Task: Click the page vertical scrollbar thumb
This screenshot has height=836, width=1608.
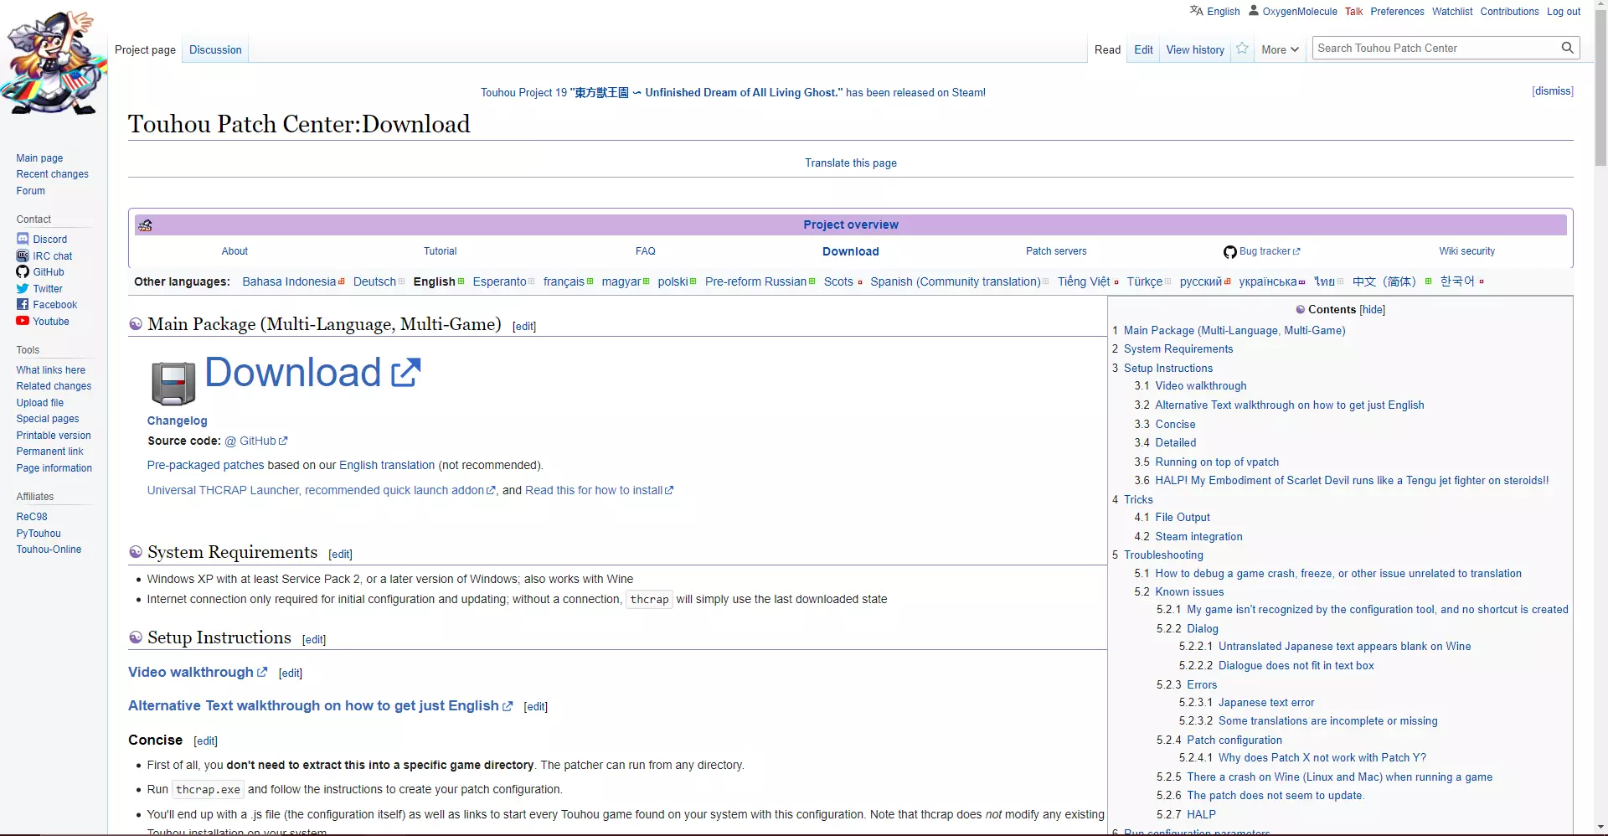Action: click(x=1600, y=90)
